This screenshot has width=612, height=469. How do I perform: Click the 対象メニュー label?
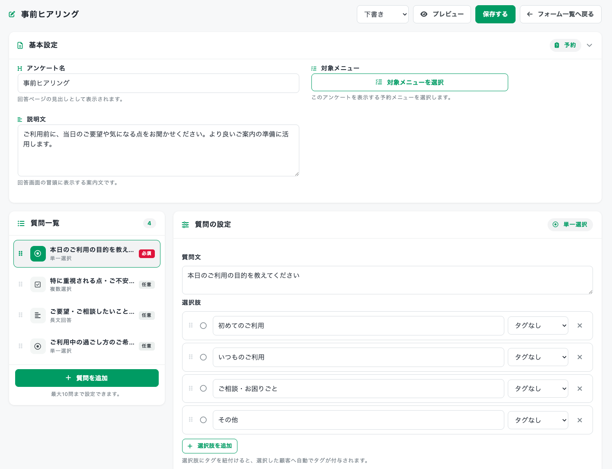tap(340, 68)
